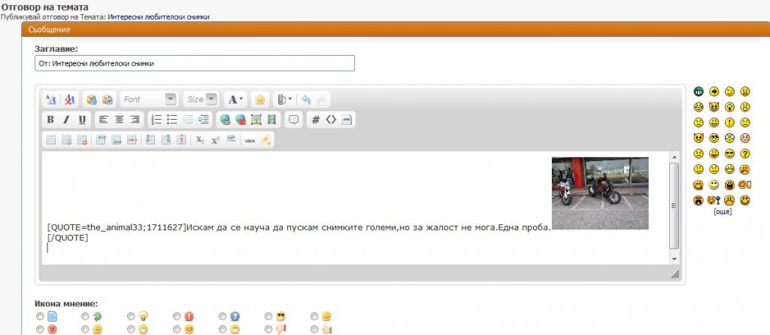Apply italic formatting
The height and width of the screenshot is (335, 770).
point(66,119)
